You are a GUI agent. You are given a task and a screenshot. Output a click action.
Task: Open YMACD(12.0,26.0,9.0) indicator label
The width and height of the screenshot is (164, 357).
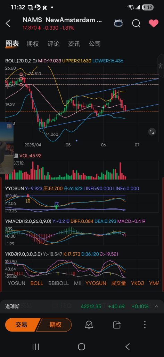pyautogui.click(x=28, y=221)
